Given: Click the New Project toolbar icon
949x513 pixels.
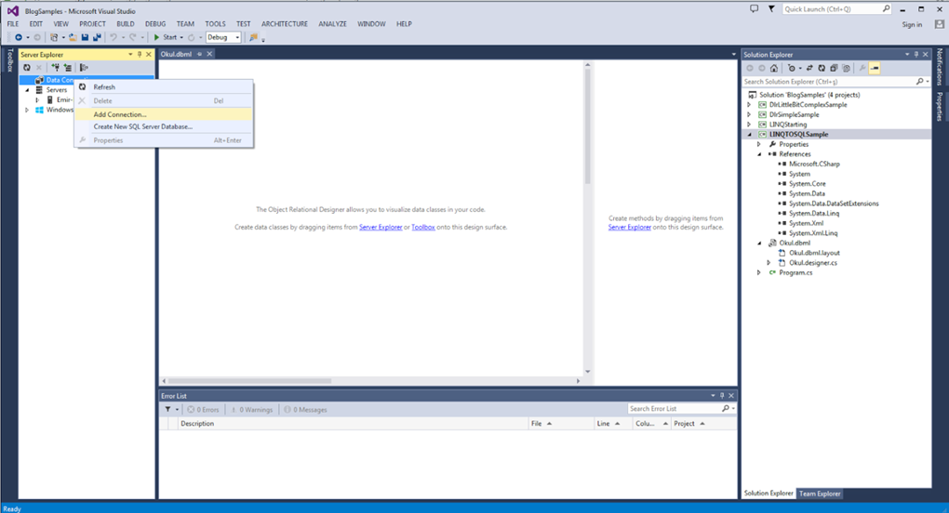Looking at the screenshot, I should (54, 37).
